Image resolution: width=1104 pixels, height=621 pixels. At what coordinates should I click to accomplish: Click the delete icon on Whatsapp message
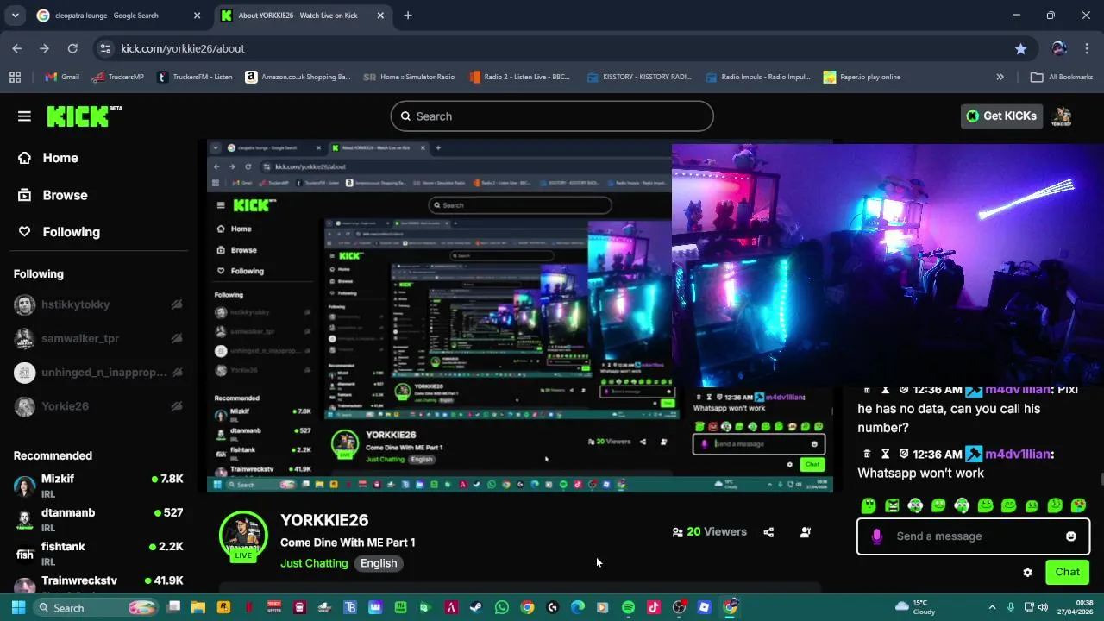coord(867,454)
